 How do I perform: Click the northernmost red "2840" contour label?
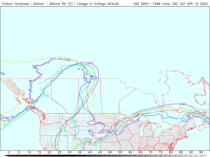67,59
